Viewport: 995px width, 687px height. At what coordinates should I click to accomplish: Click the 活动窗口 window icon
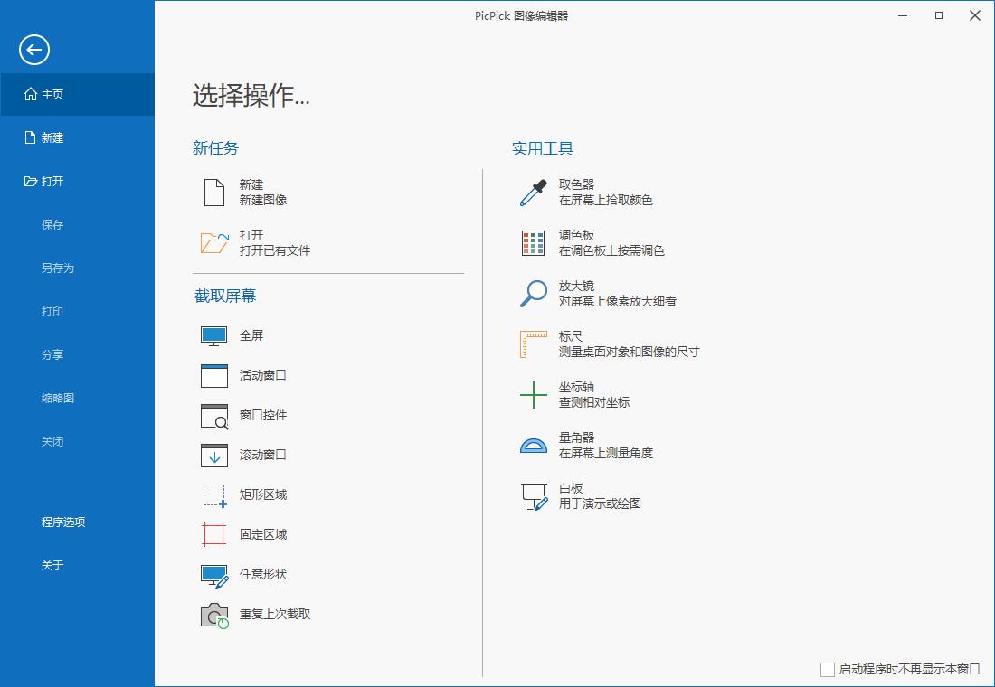coord(213,375)
